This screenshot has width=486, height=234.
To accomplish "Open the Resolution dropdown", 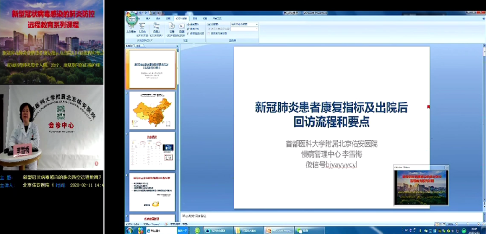I will click(x=244, y=24).
